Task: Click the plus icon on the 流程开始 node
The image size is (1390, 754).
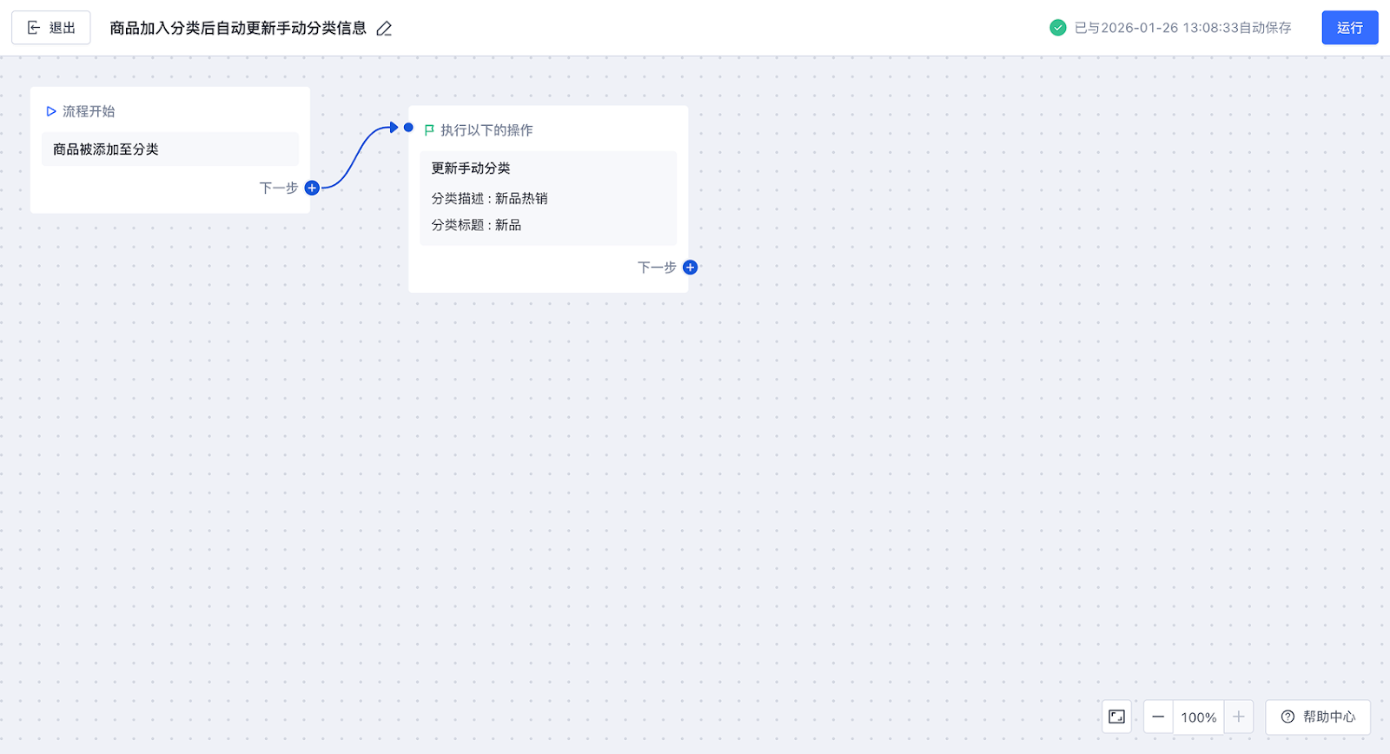Action: coord(312,188)
